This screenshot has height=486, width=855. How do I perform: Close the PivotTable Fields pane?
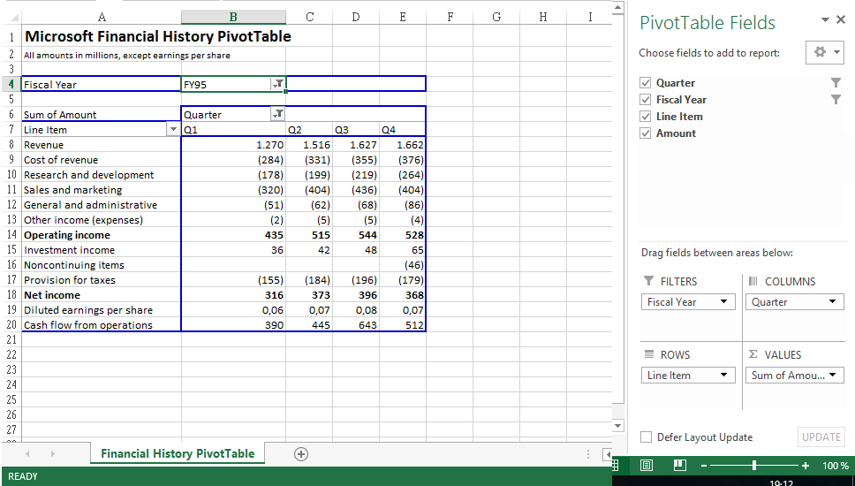[x=841, y=20]
